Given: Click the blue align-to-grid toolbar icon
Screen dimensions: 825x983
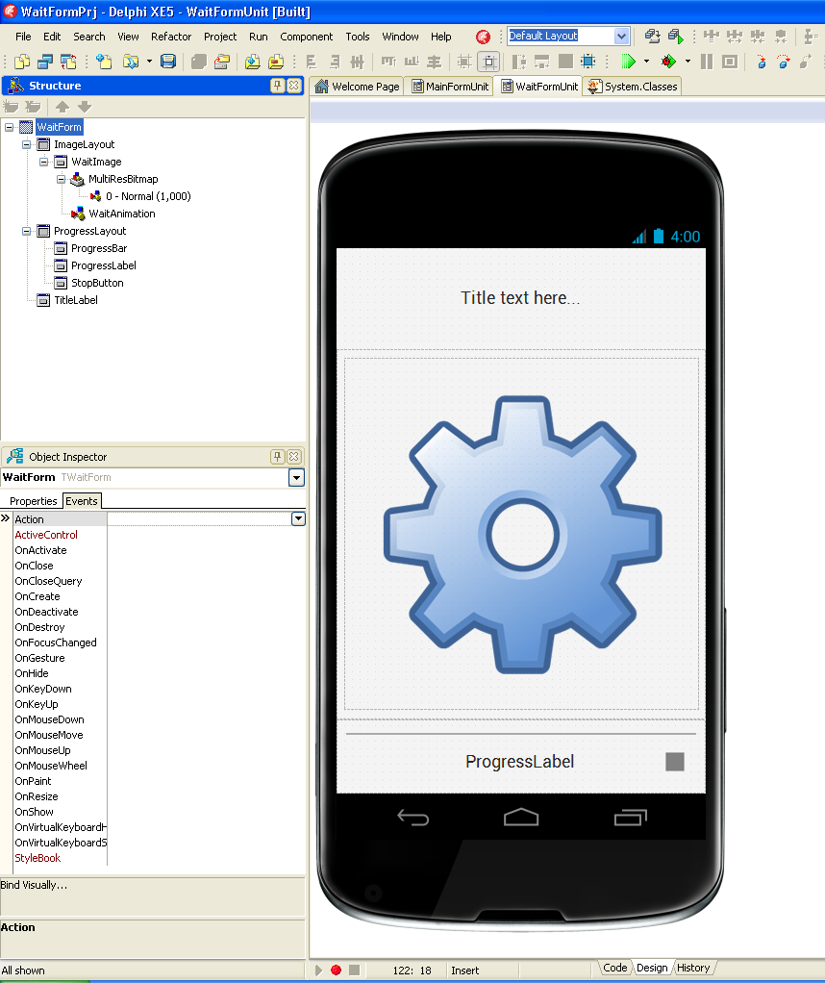Looking at the screenshot, I should pyautogui.click(x=588, y=62).
